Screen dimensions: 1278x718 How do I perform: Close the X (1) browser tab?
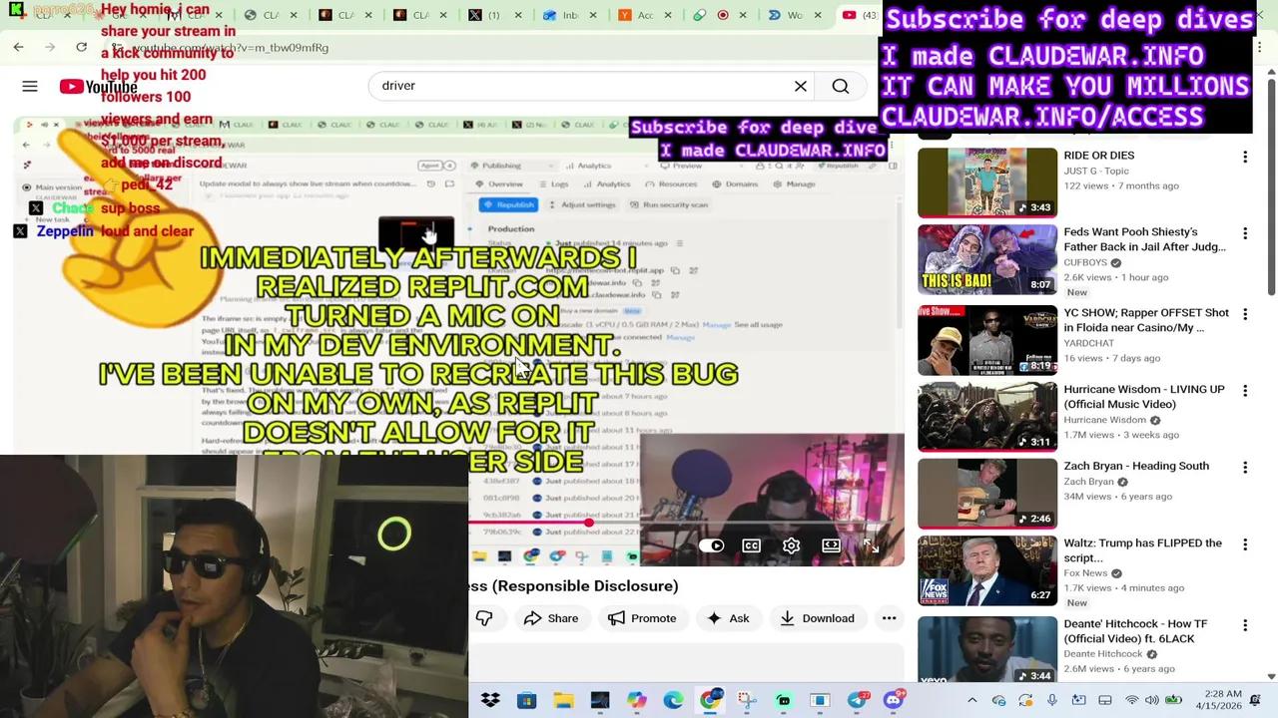(519, 15)
